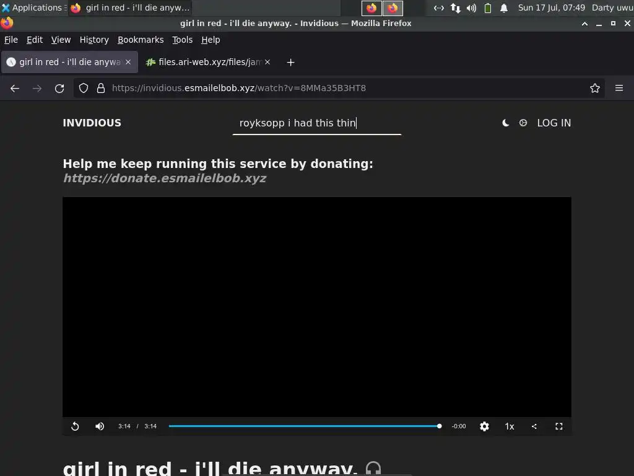634x476 pixels.
Task: Click the network transfer arrows tray icon
Action: 455,7
